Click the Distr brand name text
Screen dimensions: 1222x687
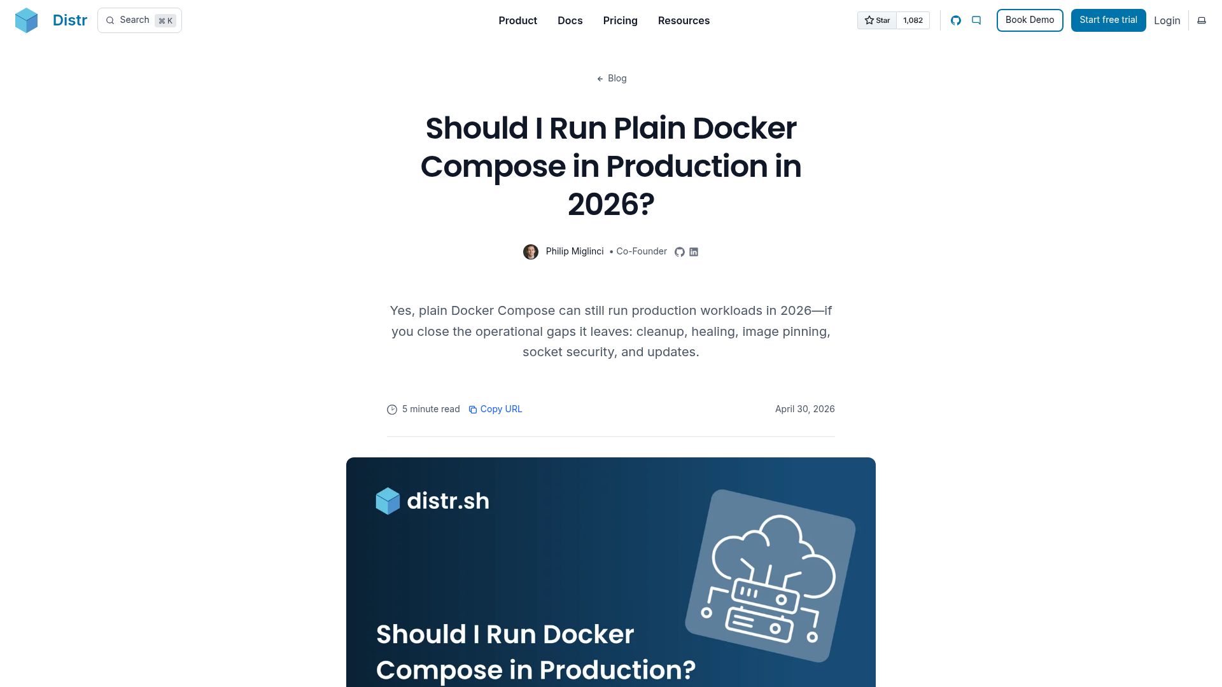coord(70,20)
